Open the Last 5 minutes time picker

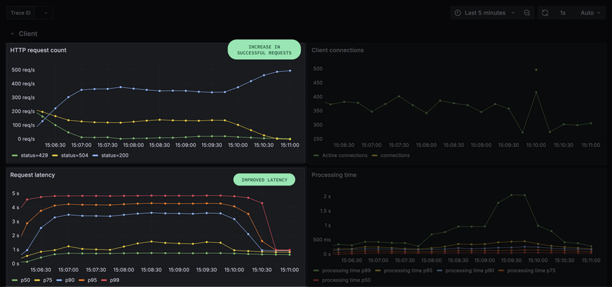[x=484, y=13]
